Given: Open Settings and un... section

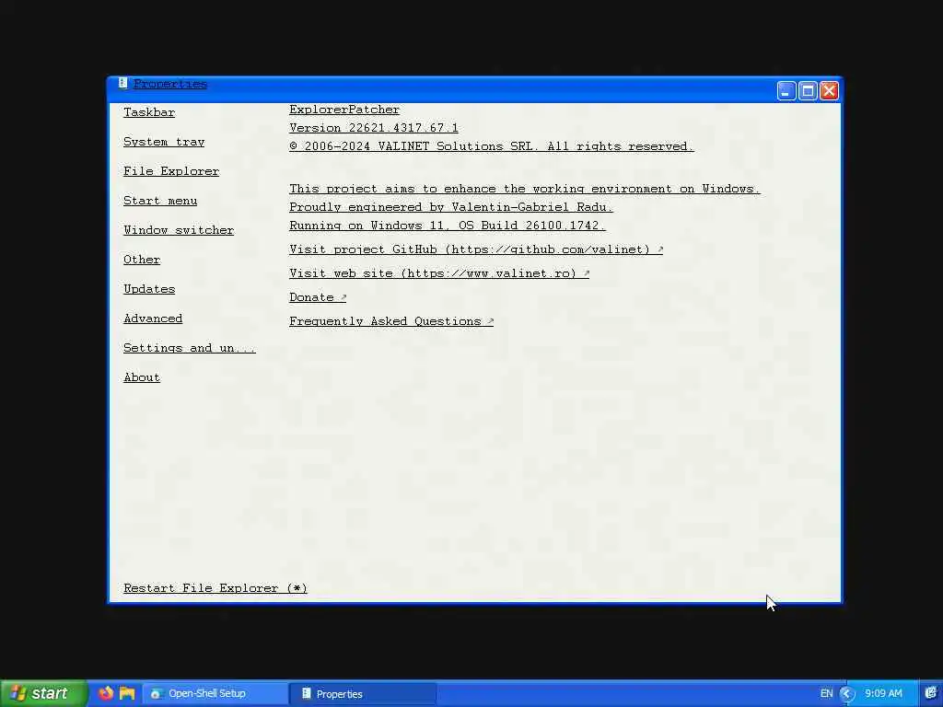Looking at the screenshot, I should 190,348.
